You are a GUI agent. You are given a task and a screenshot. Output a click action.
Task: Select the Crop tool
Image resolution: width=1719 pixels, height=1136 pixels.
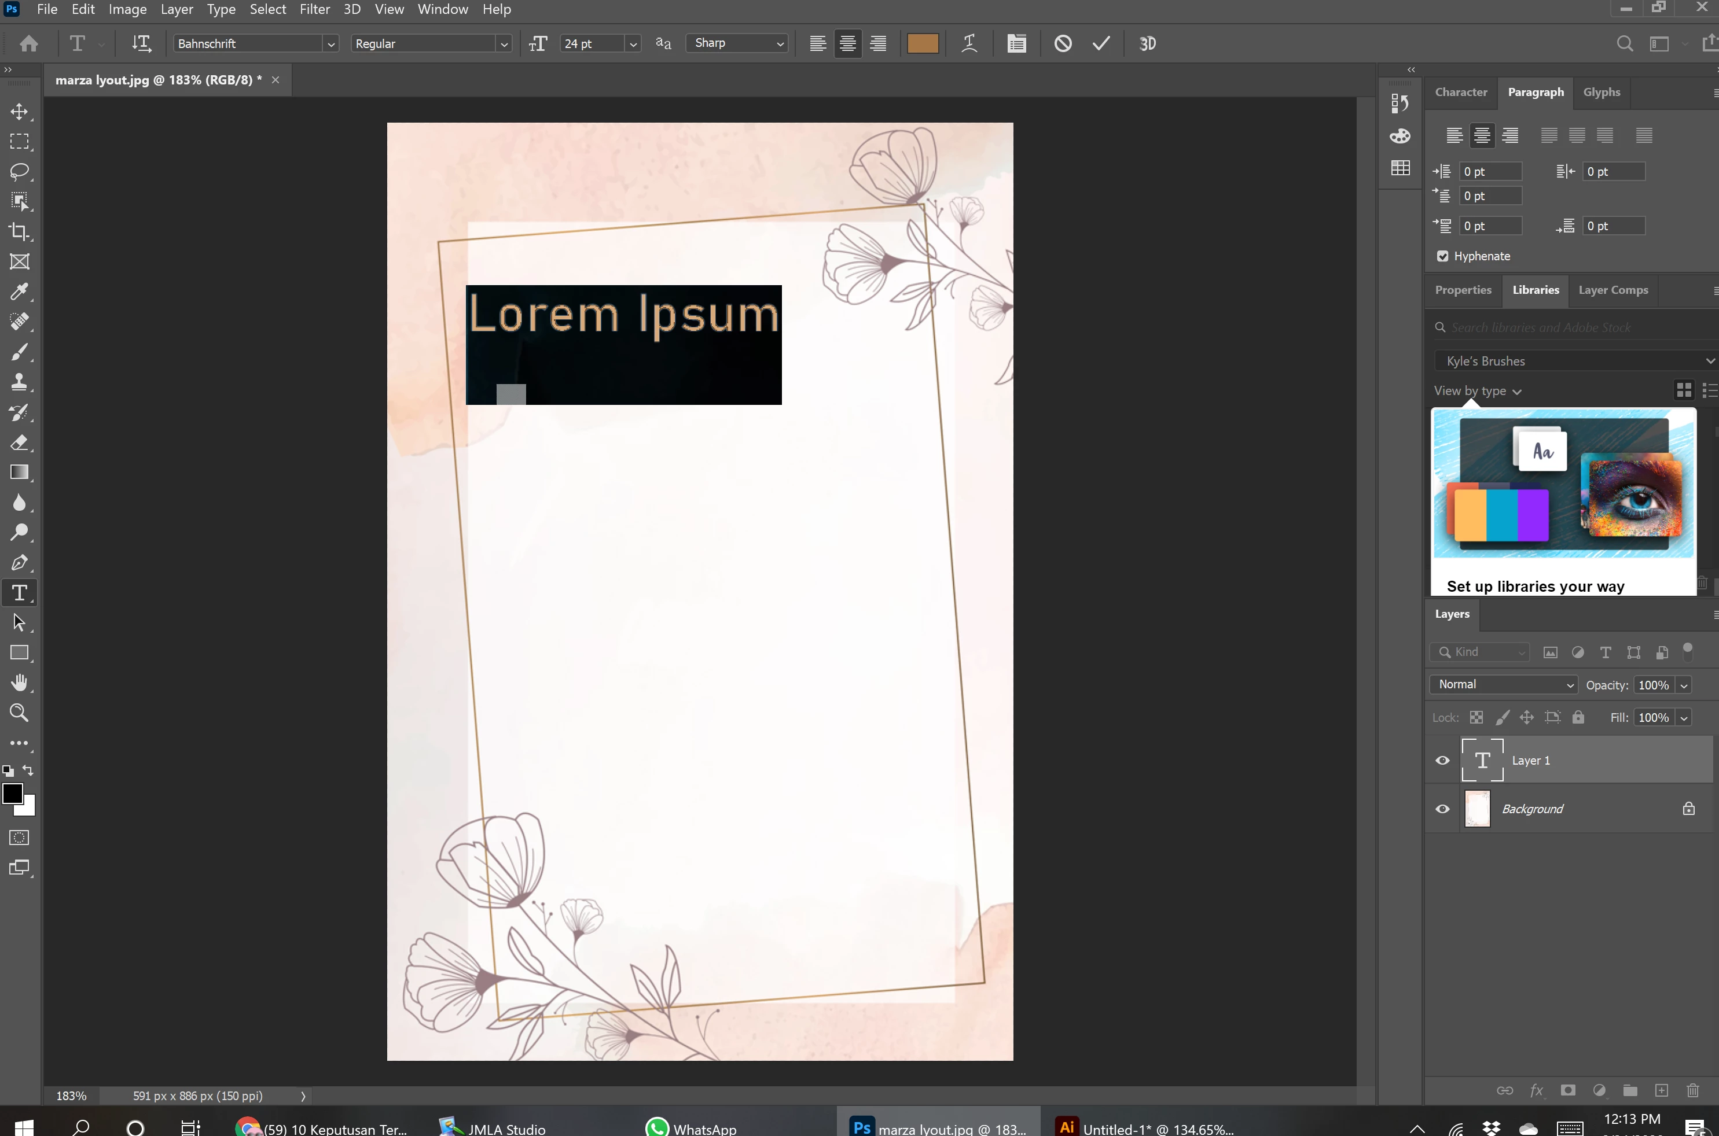pos(20,232)
